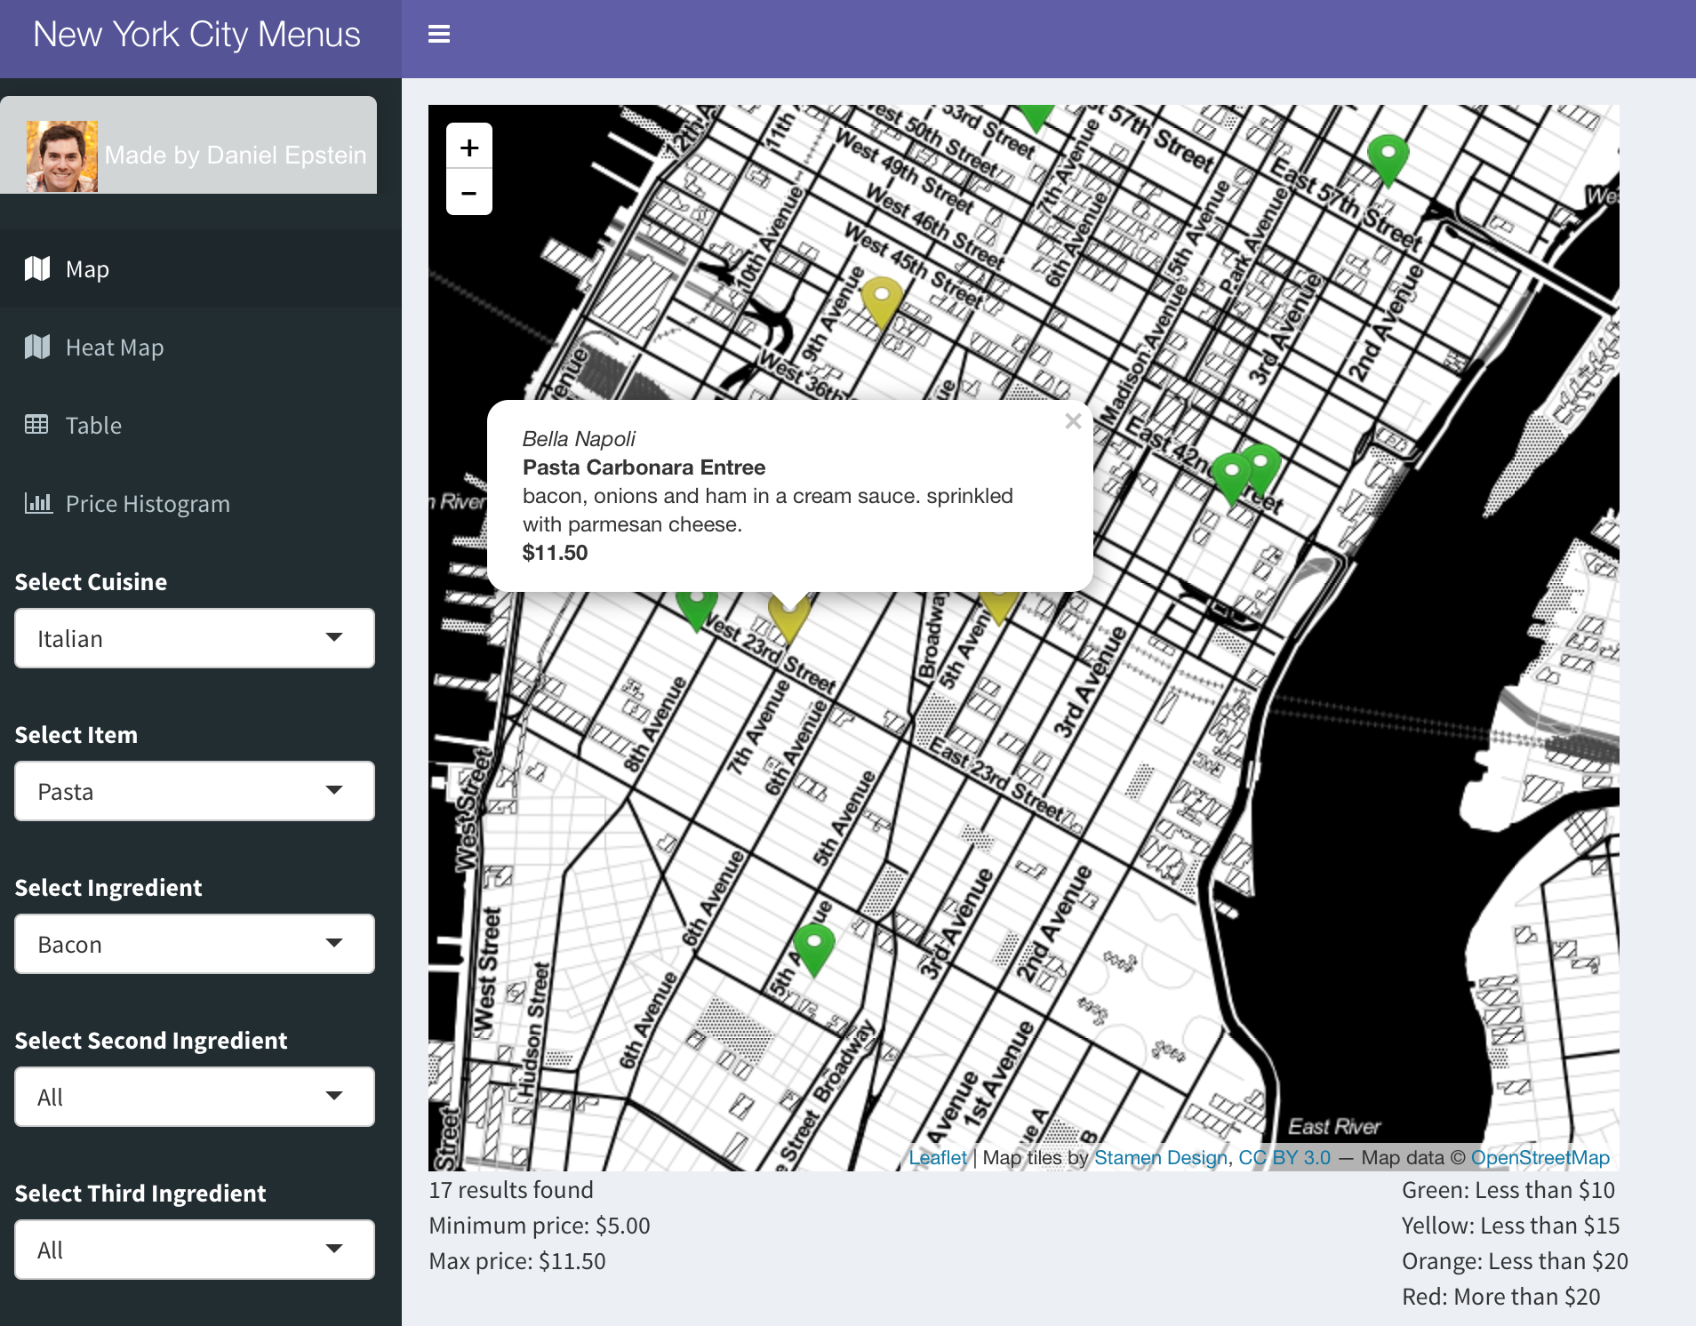Click the green marker near East 57th Street
The width and height of the screenshot is (1696, 1326).
coord(1388,158)
